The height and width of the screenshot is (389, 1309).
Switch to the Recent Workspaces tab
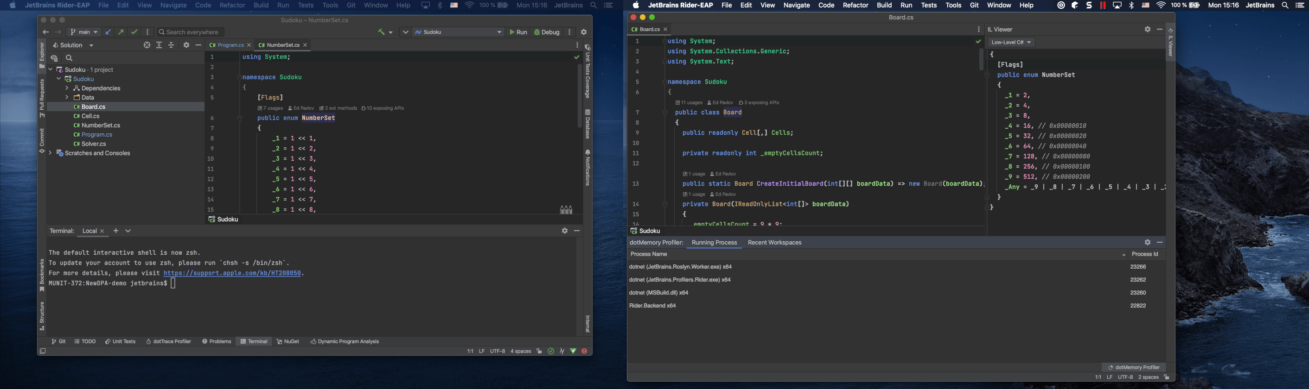click(x=774, y=243)
